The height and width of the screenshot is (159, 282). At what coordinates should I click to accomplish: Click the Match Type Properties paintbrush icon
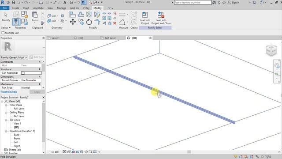click(42, 23)
